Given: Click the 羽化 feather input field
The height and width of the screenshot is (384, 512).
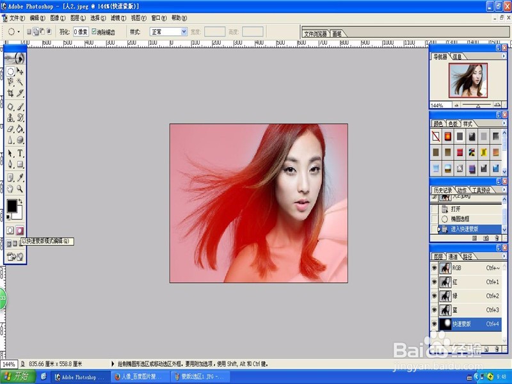Looking at the screenshot, I should 81,31.
